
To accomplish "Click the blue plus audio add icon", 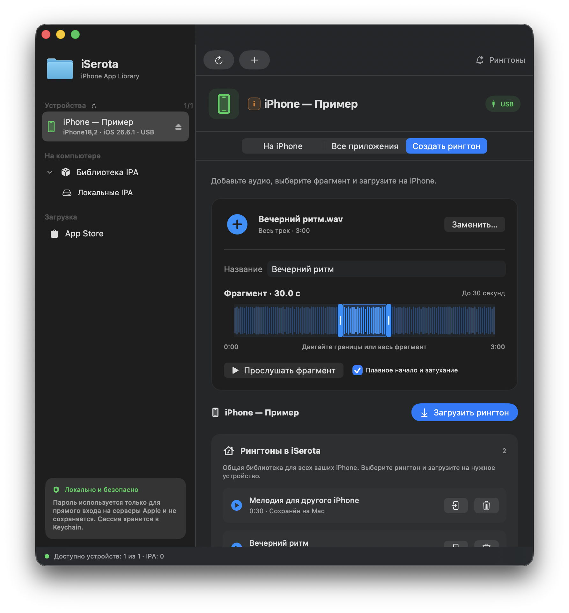I will pyautogui.click(x=237, y=224).
